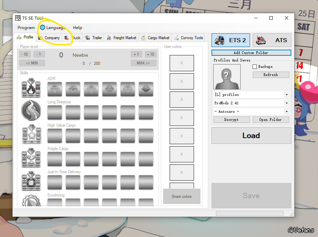Toggle fourth ADR class hazard icon
This screenshot has width=318, height=237.
(109, 89)
